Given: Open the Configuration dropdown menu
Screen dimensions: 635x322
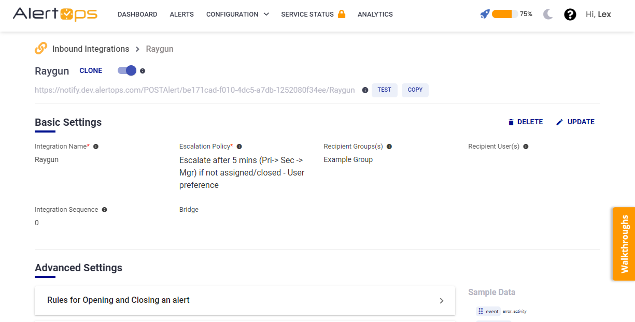Looking at the screenshot, I should (237, 14).
